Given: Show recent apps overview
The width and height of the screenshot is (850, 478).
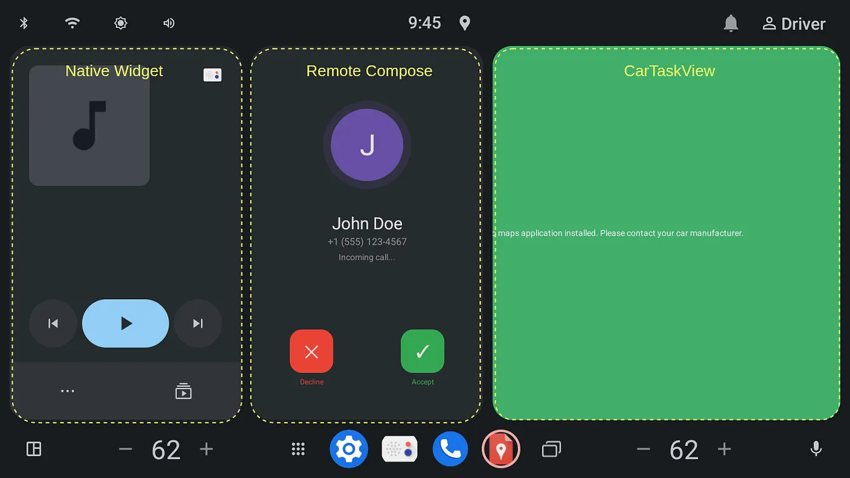Looking at the screenshot, I should pyautogui.click(x=551, y=449).
